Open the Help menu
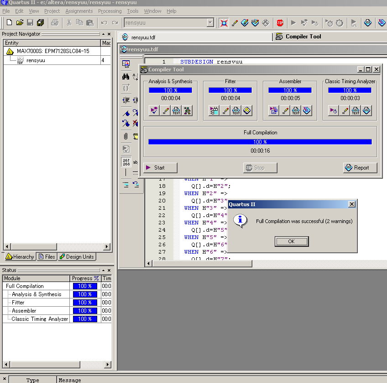This screenshot has width=387, height=383. [171, 11]
